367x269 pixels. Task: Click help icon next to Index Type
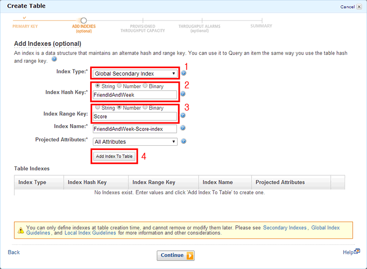[x=183, y=73]
